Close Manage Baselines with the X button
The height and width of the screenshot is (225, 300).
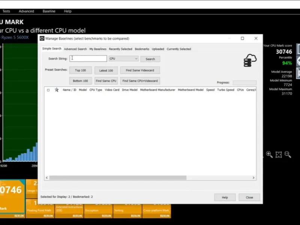(256, 39)
